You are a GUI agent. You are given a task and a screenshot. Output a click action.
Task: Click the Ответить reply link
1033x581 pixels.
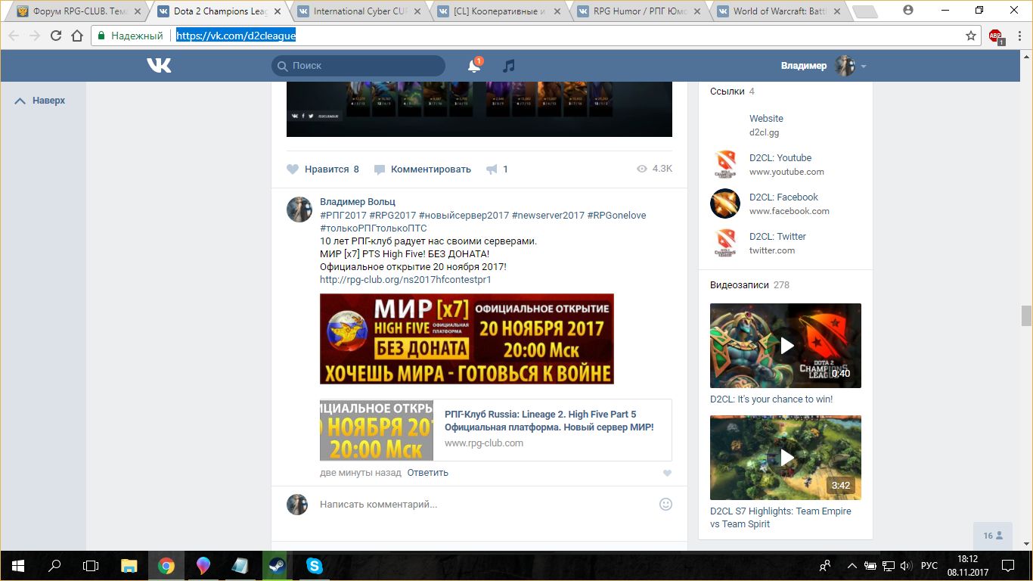tap(427, 473)
